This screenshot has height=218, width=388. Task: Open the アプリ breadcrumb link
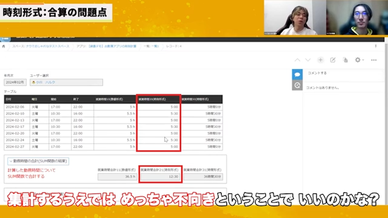click(106, 46)
